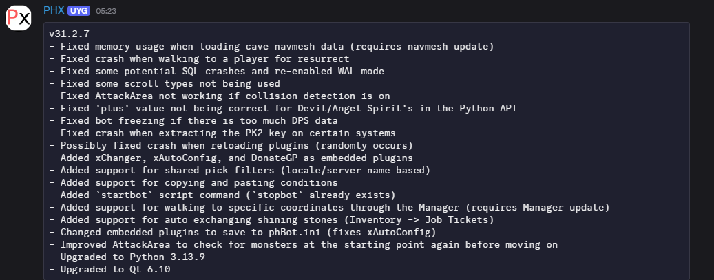Viewport: 714px width, 280px height.
Task: Open the PHX username profile
Action: [x=53, y=10]
